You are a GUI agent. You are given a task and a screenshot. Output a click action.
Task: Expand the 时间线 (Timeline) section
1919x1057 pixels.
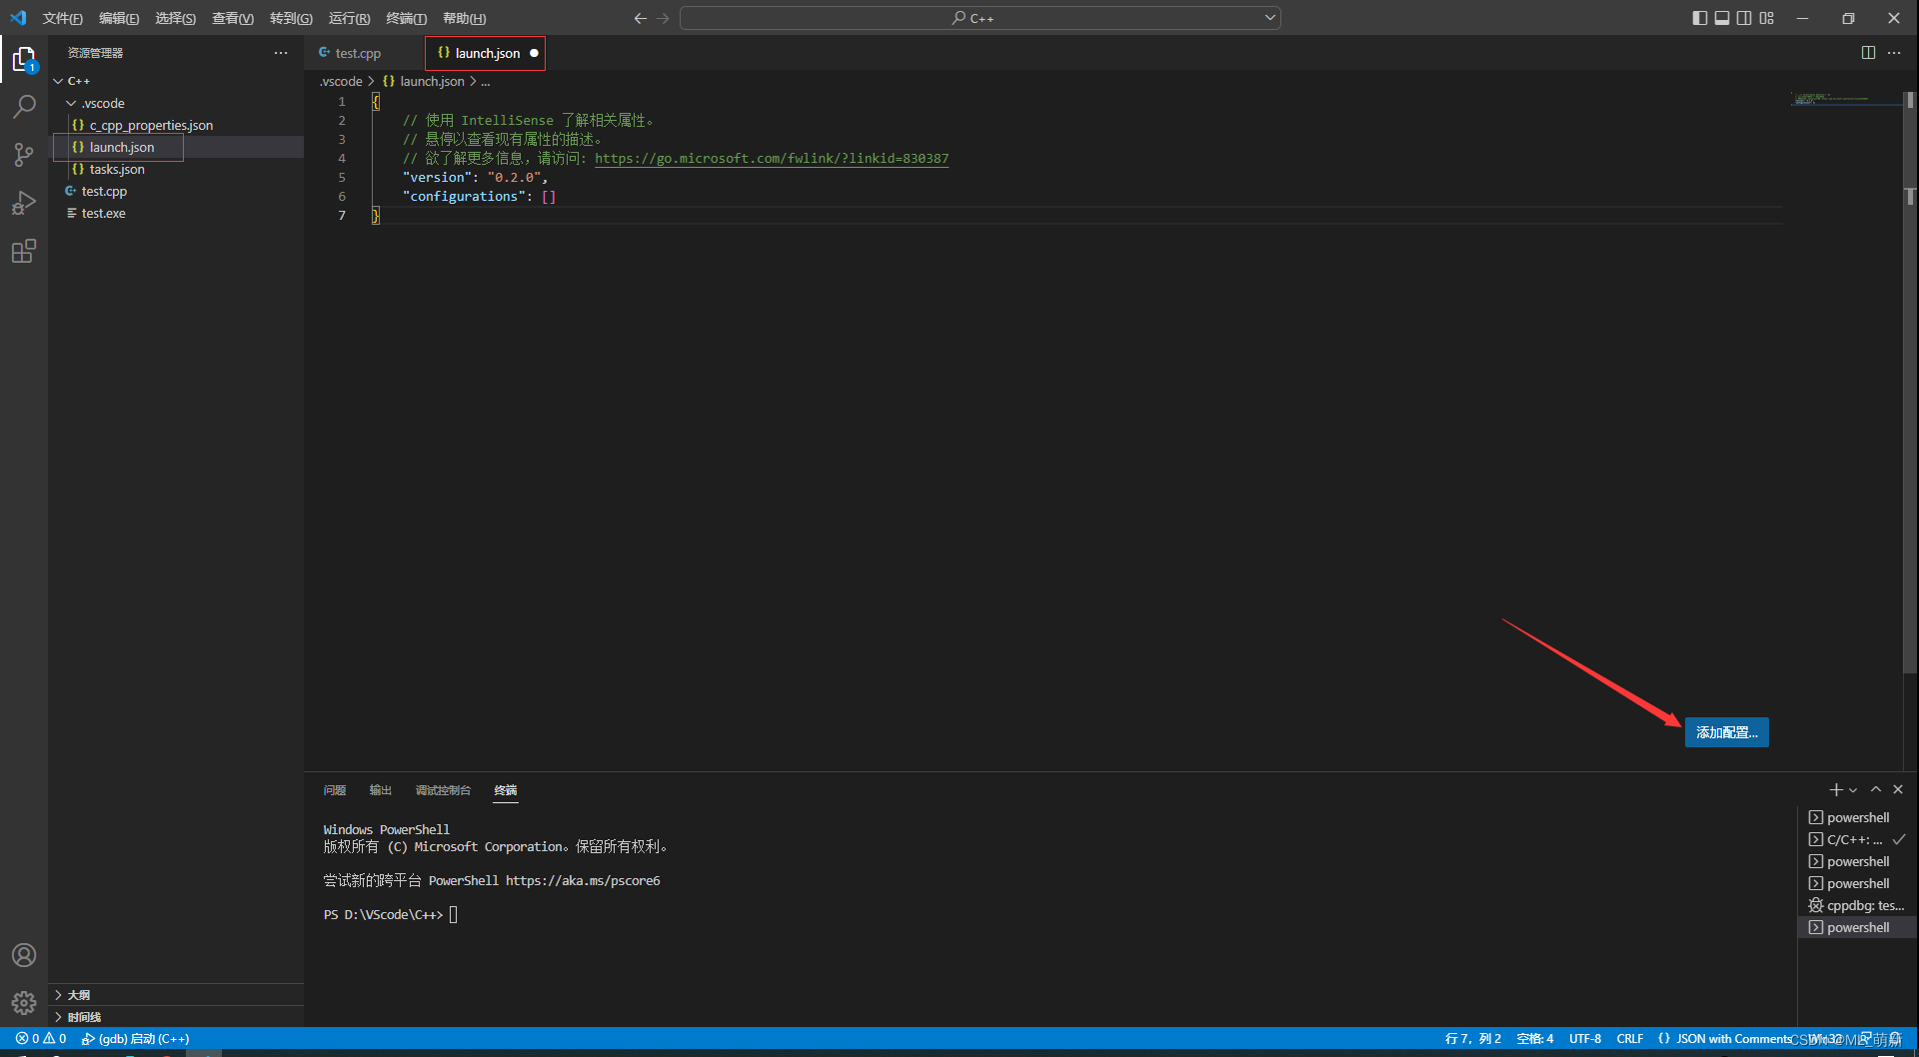82,1016
